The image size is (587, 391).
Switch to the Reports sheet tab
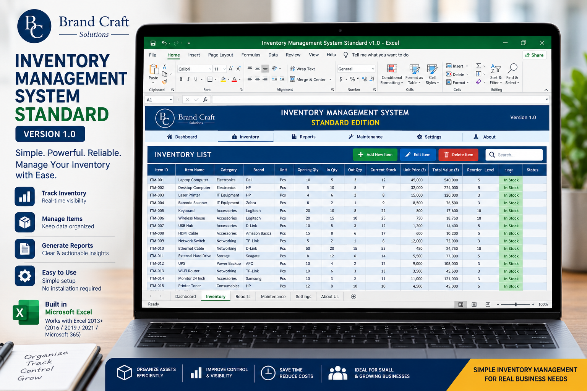[x=243, y=297]
